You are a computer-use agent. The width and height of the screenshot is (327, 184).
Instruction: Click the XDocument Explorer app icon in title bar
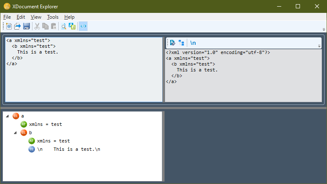[7, 7]
